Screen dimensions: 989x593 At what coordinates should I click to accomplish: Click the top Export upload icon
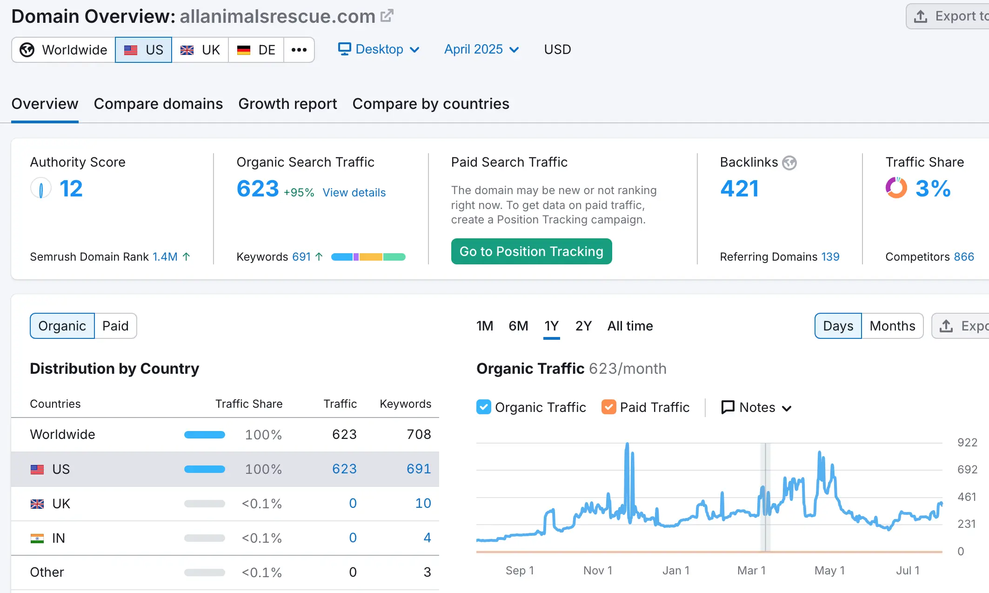921,16
